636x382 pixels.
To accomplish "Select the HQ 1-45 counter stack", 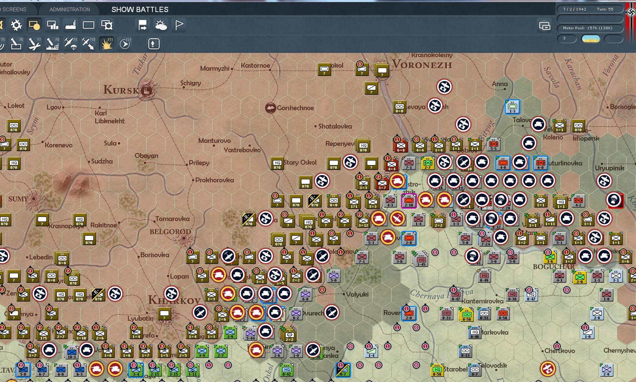I will (421, 259).
